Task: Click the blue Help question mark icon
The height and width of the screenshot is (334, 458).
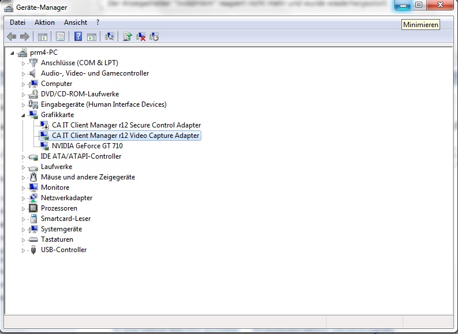Action: (78, 36)
